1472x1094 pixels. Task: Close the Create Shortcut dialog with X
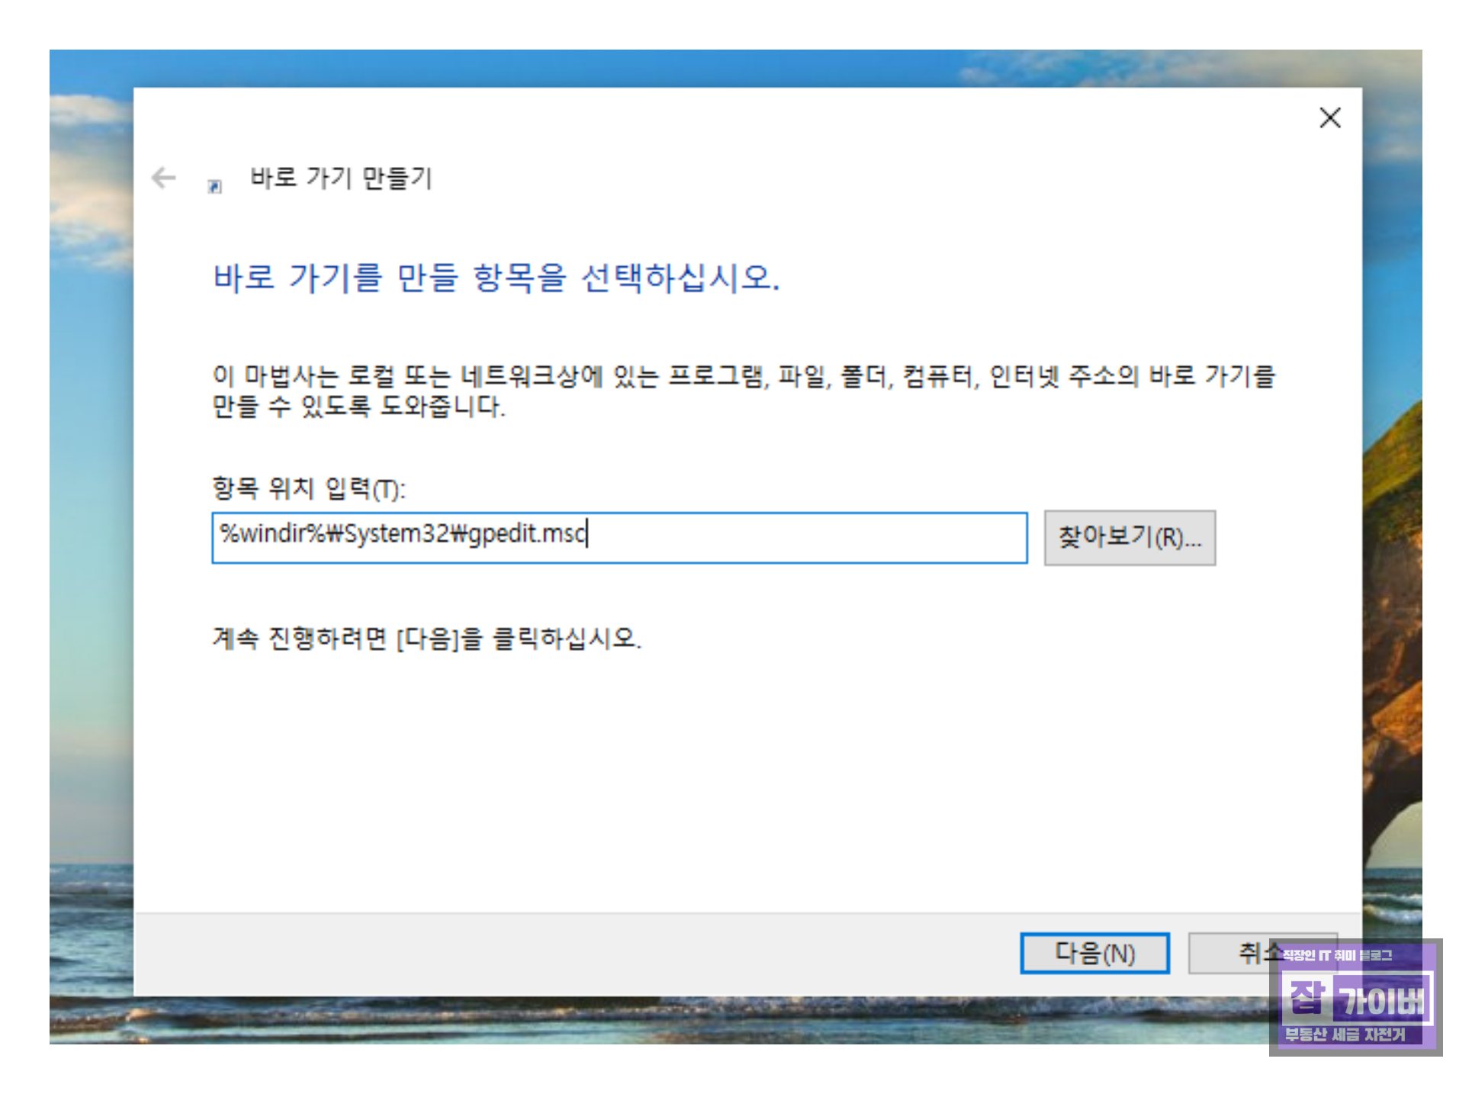[x=1329, y=117]
